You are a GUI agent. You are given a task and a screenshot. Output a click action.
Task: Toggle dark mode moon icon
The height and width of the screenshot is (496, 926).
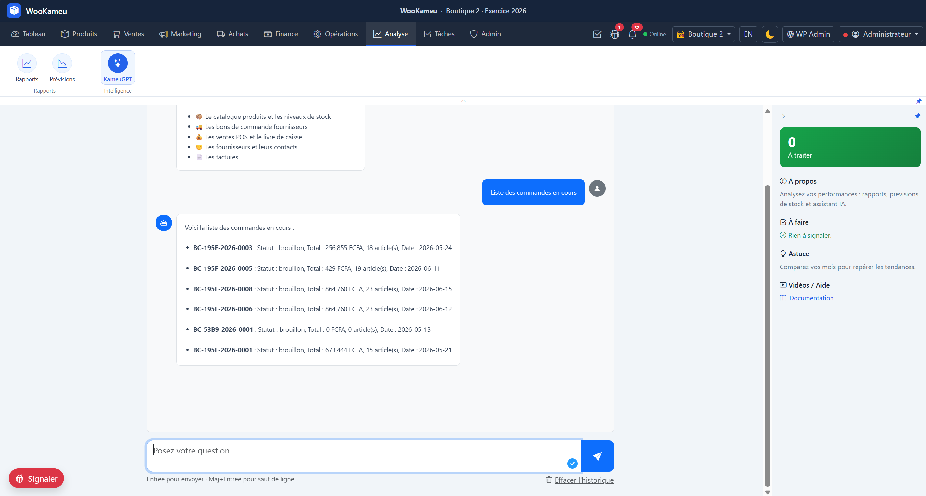click(x=770, y=34)
